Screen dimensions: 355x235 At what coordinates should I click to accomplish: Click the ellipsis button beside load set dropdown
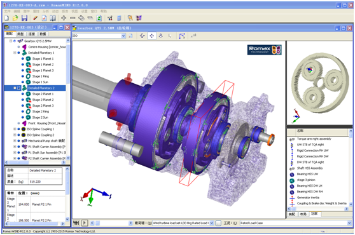tap(218, 223)
